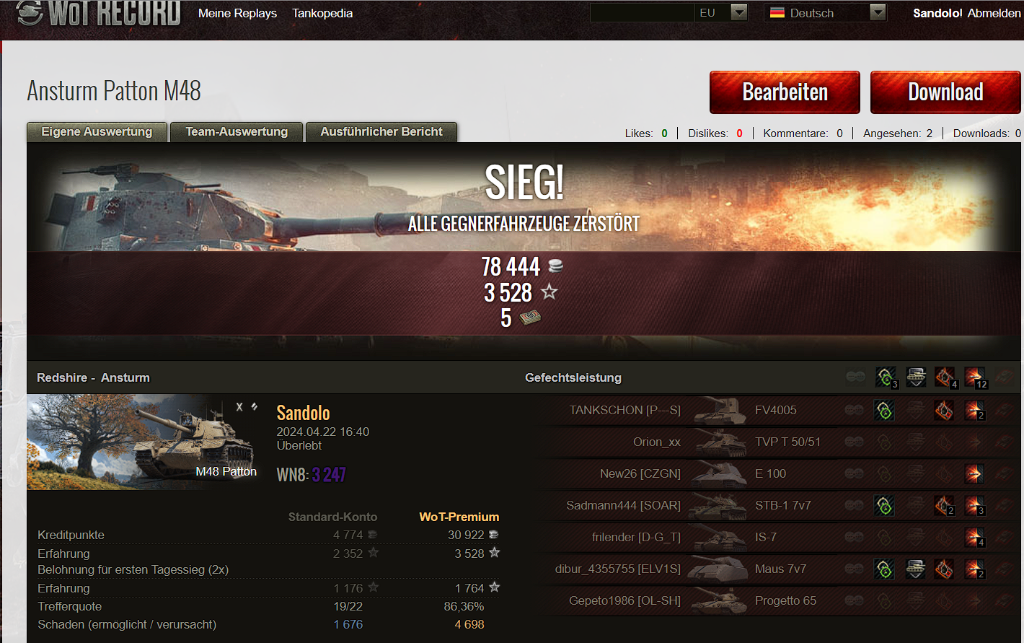This screenshot has width=1024, height=643.
Task: Click the Download button
Action: coord(945,92)
